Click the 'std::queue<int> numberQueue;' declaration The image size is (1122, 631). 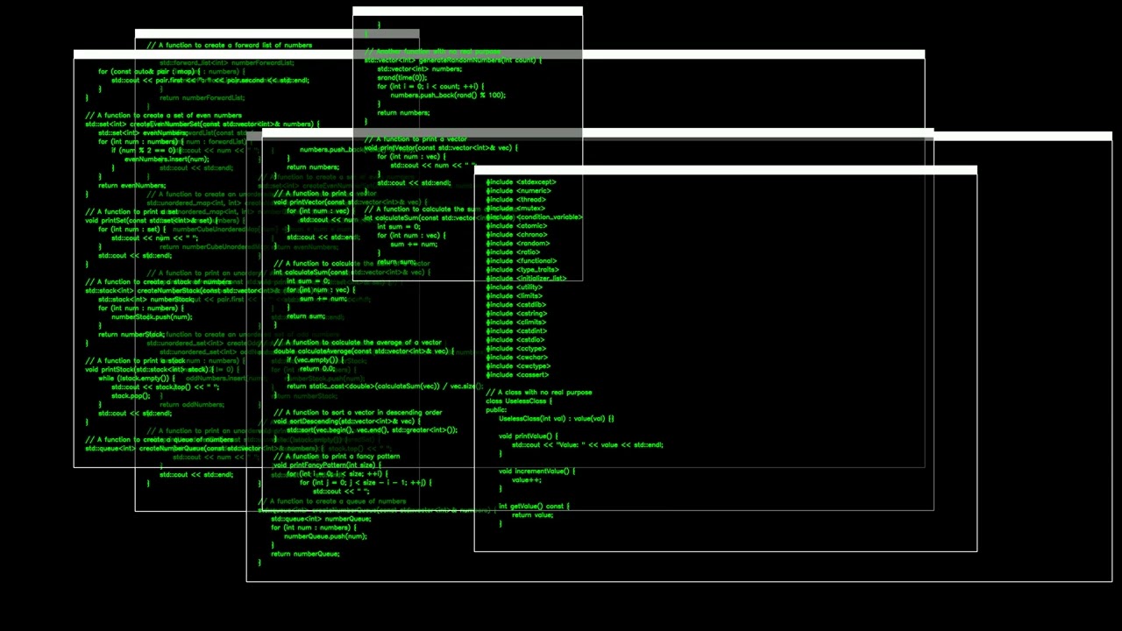(321, 519)
